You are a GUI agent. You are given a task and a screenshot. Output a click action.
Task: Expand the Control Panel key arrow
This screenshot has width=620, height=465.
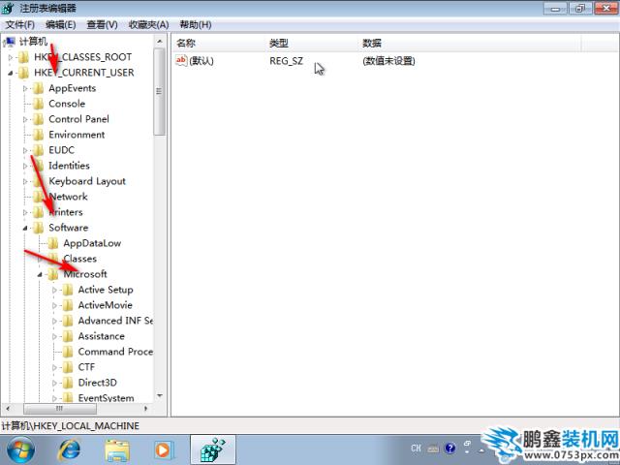pos(25,119)
